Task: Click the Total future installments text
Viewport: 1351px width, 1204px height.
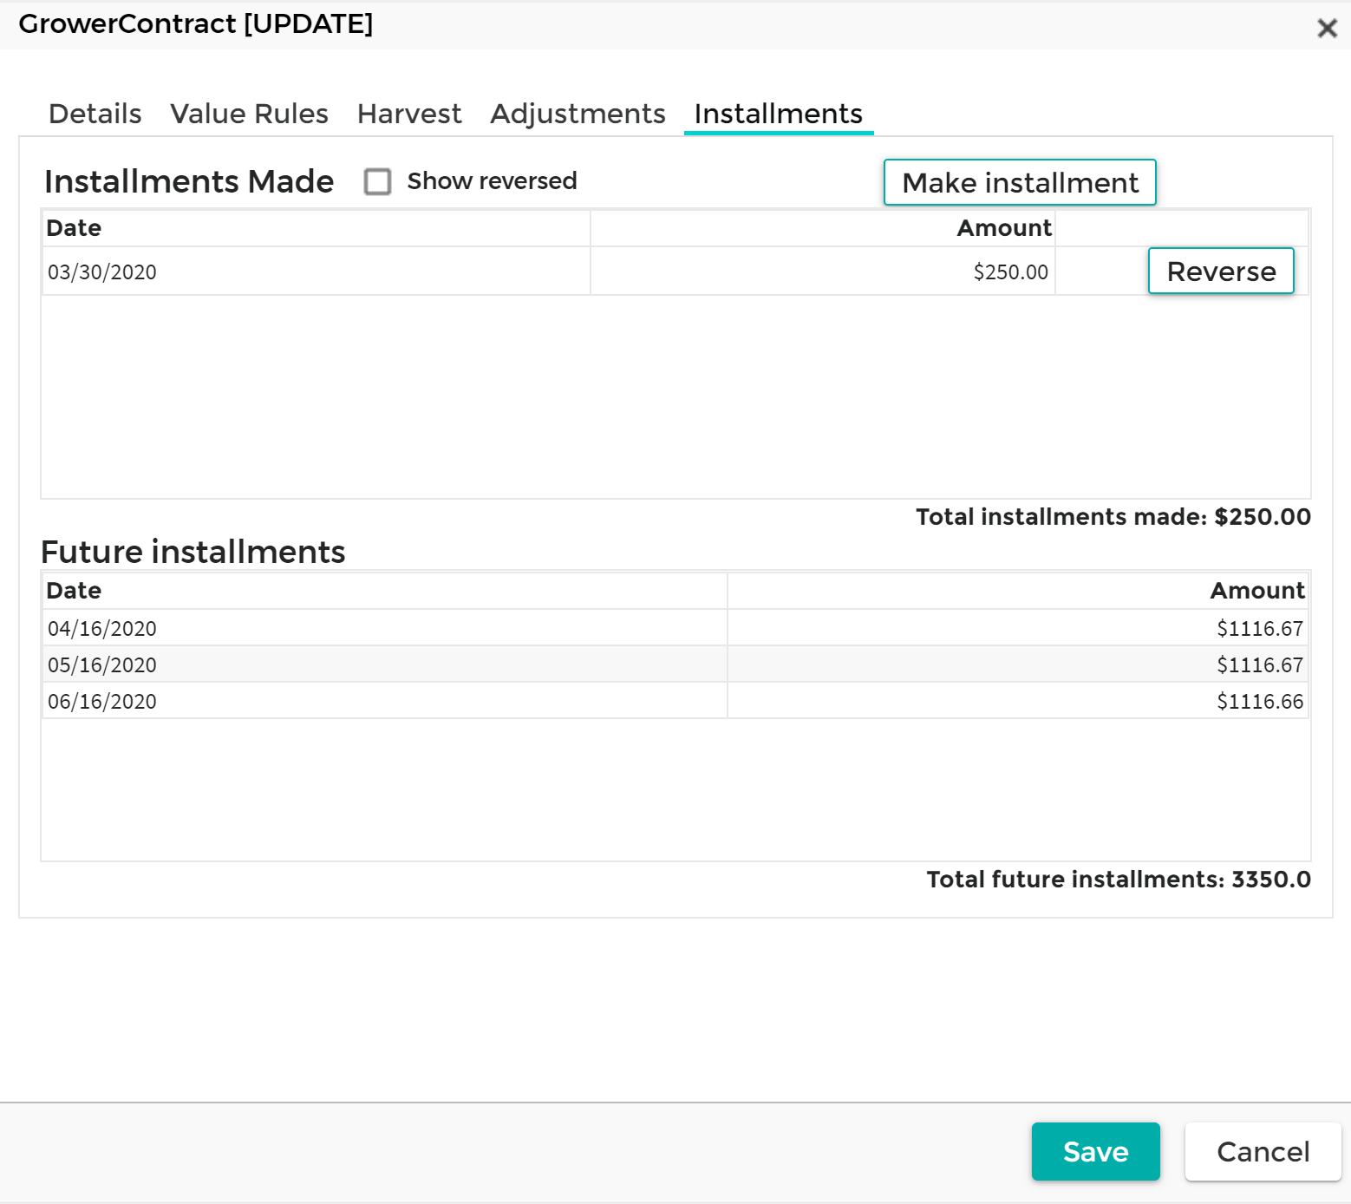Action: click(1119, 880)
